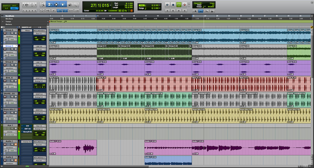The image size is (314, 168).
Task: Open automation mode 'read' dropdown on Group C
Action: coord(13,55)
